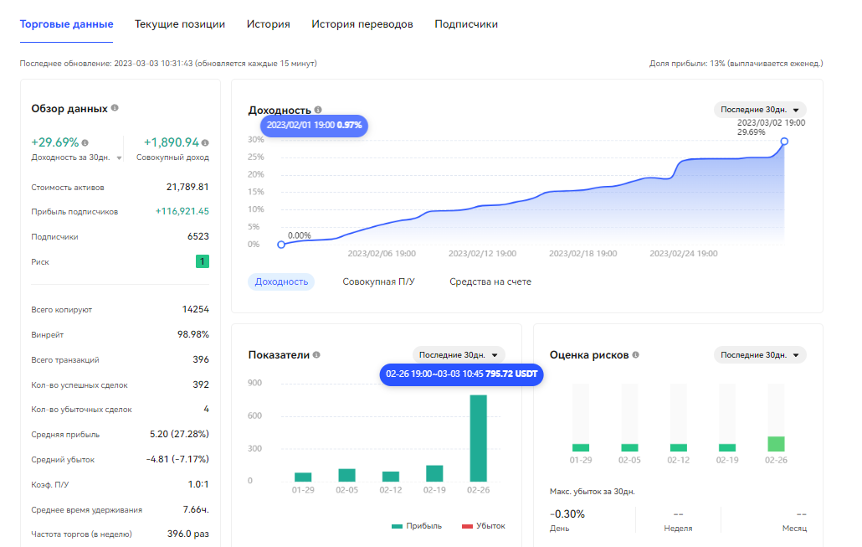The image size is (862, 547).
Task: Switch to Текущие позиции tab
Action: point(180,24)
